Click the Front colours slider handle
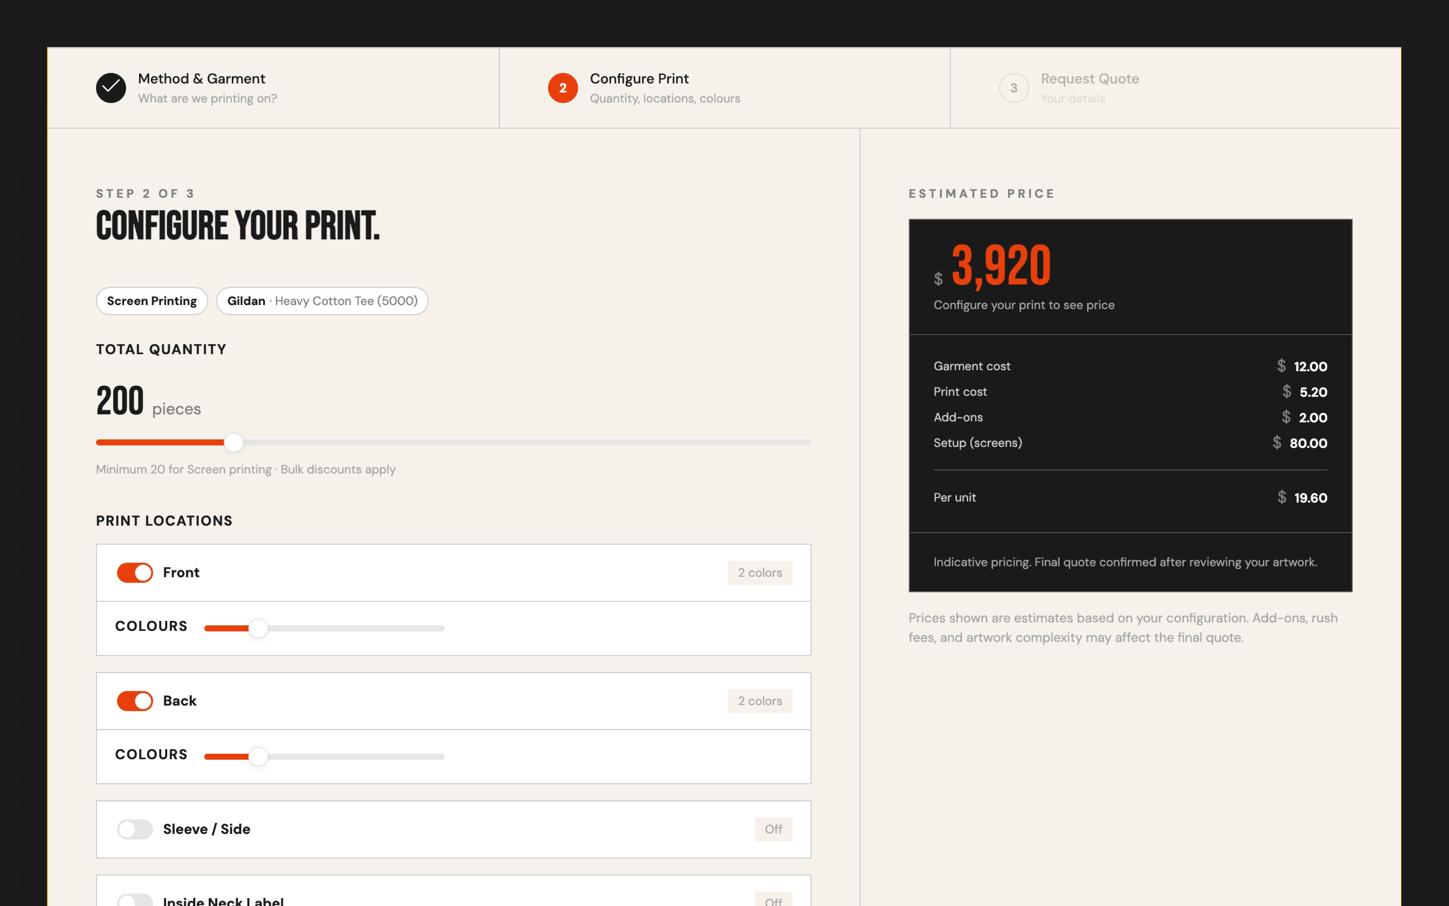1449x906 pixels. click(x=258, y=628)
